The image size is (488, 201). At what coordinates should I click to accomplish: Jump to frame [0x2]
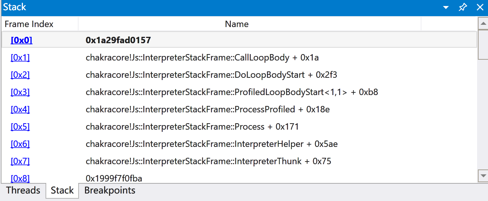click(x=20, y=75)
